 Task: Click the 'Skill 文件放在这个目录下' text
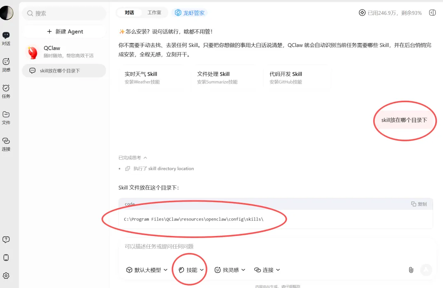[x=148, y=188]
